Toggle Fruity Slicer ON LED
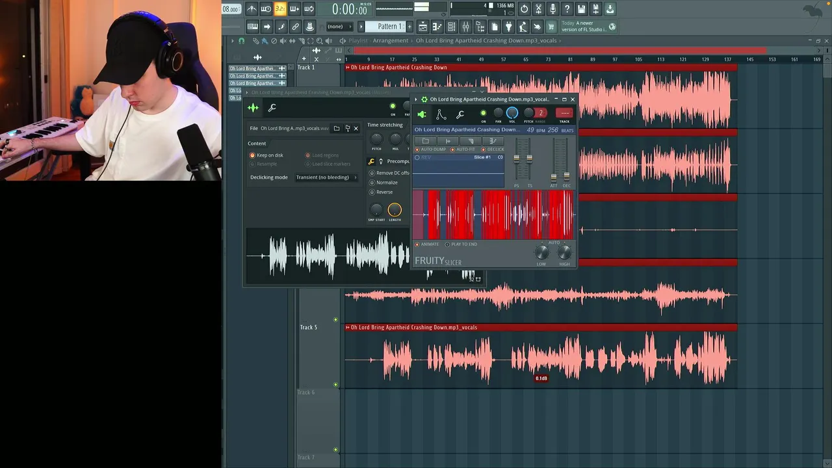 coord(483,113)
